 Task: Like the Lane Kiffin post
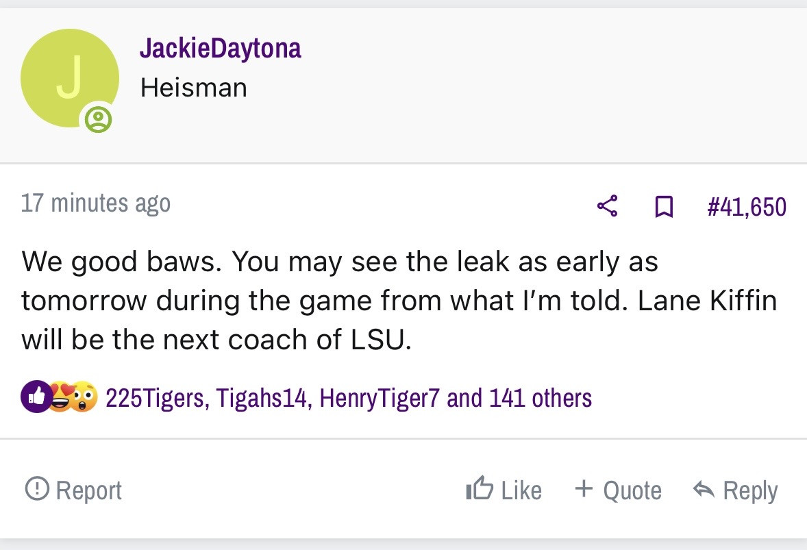[504, 490]
